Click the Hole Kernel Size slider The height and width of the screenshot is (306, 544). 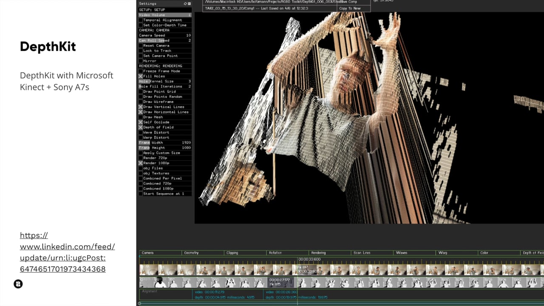[165, 81]
